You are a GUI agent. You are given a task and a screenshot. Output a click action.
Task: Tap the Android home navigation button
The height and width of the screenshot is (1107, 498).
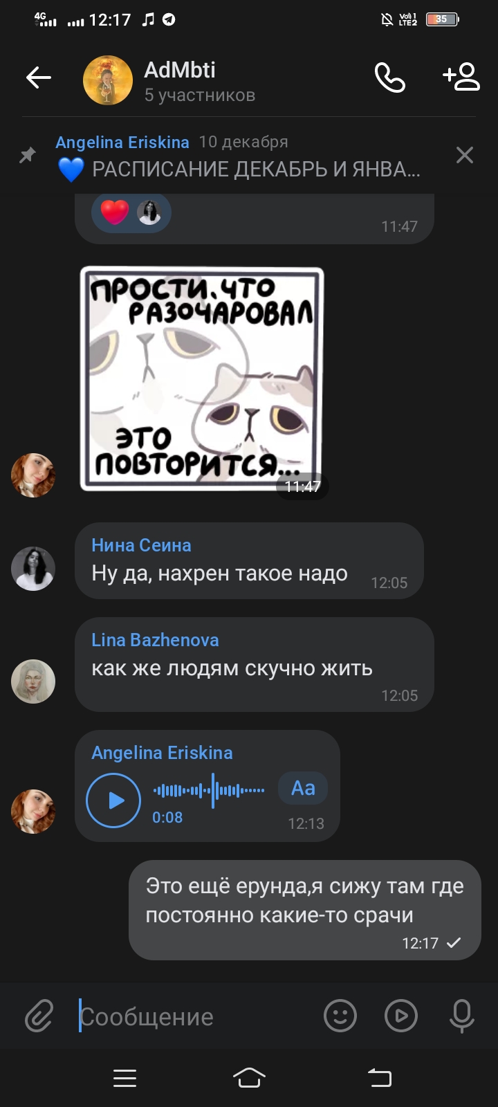pyautogui.click(x=249, y=1077)
